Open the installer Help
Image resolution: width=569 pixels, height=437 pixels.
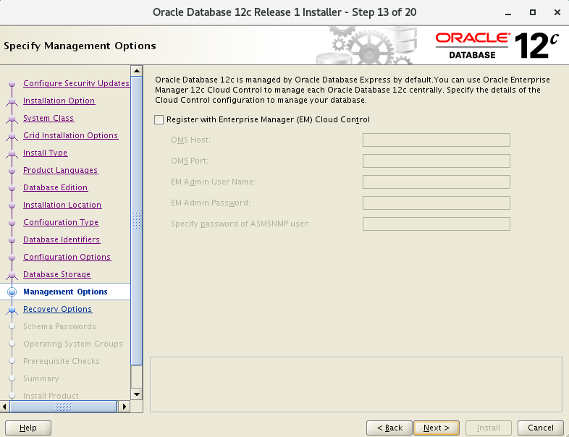point(28,428)
